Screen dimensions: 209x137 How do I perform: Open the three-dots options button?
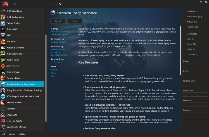click(53, 4)
